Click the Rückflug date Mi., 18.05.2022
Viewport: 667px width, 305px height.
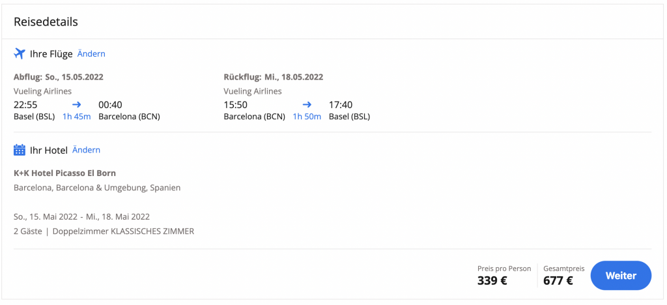tap(273, 77)
